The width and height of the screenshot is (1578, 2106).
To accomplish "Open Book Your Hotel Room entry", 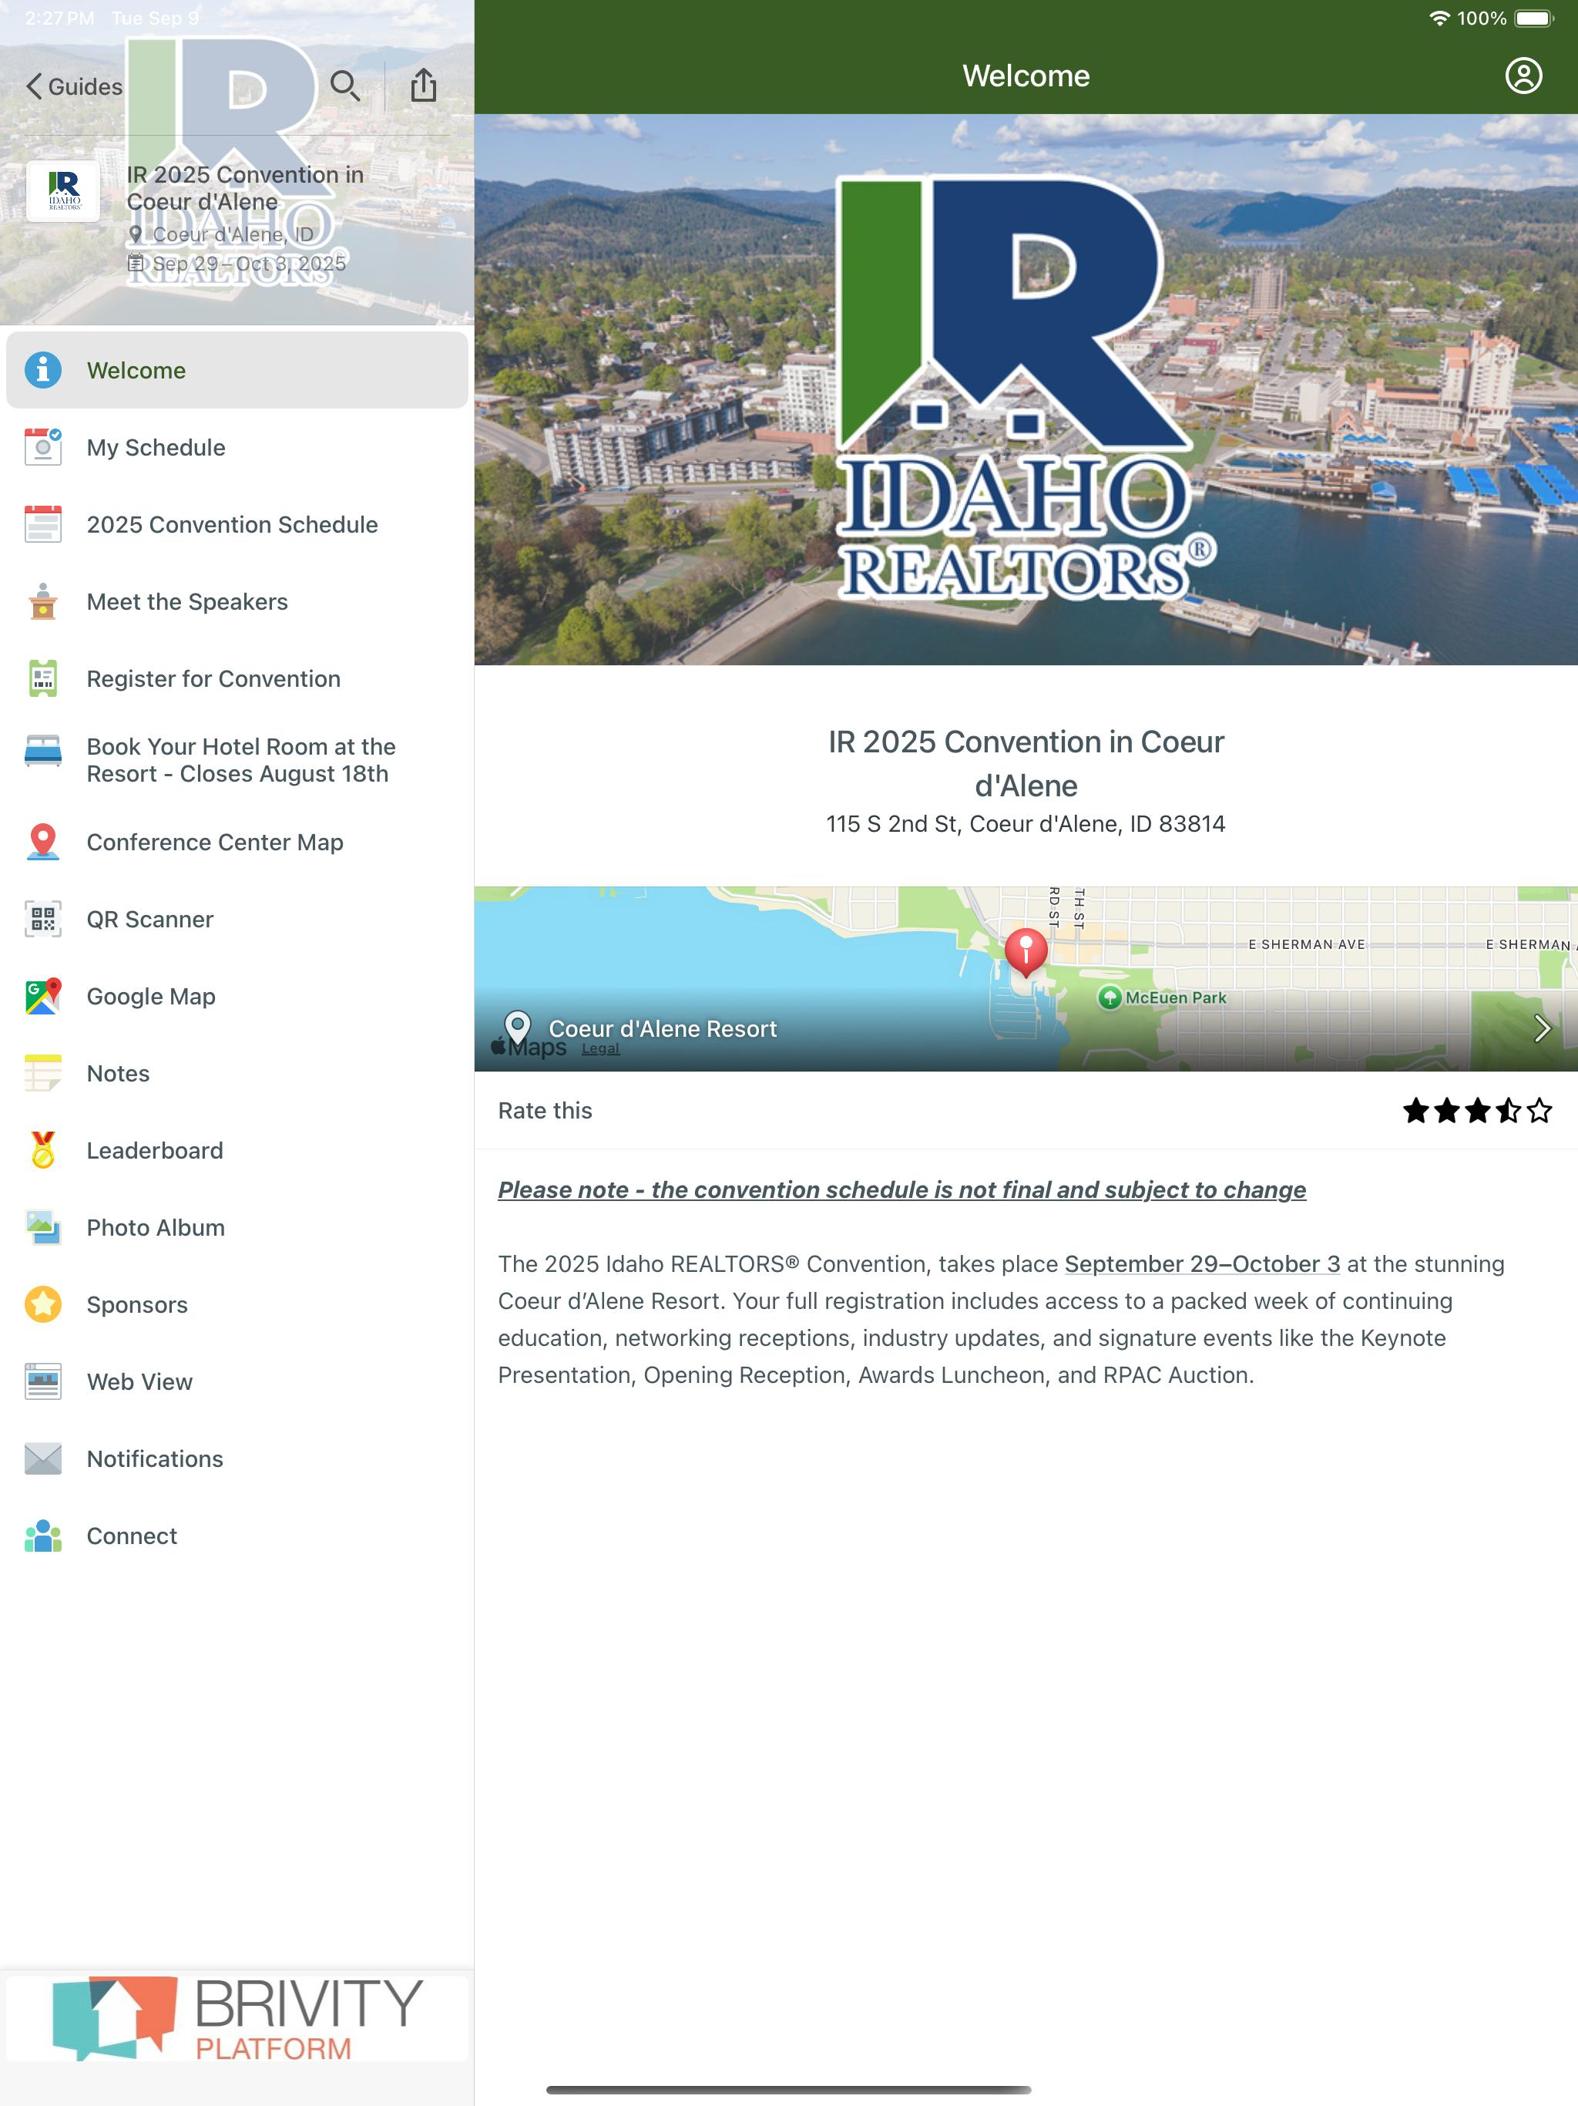I will 237,760.
